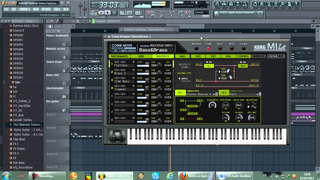Toggle MUTE on the Brass 2 timbre

[x=123, y=70]
